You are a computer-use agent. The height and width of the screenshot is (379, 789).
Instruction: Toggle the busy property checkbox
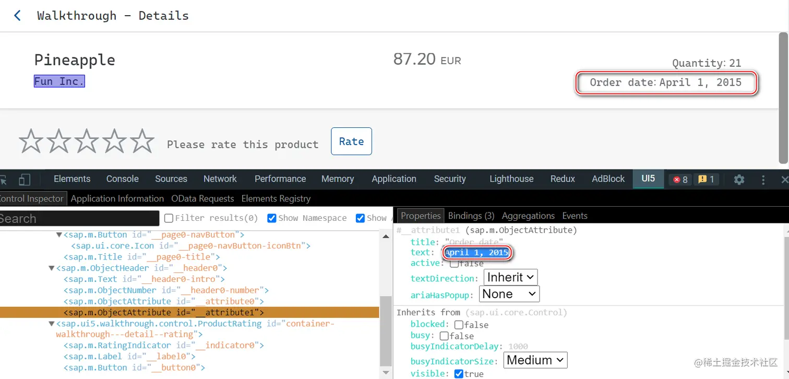click(x=444, y=336)
